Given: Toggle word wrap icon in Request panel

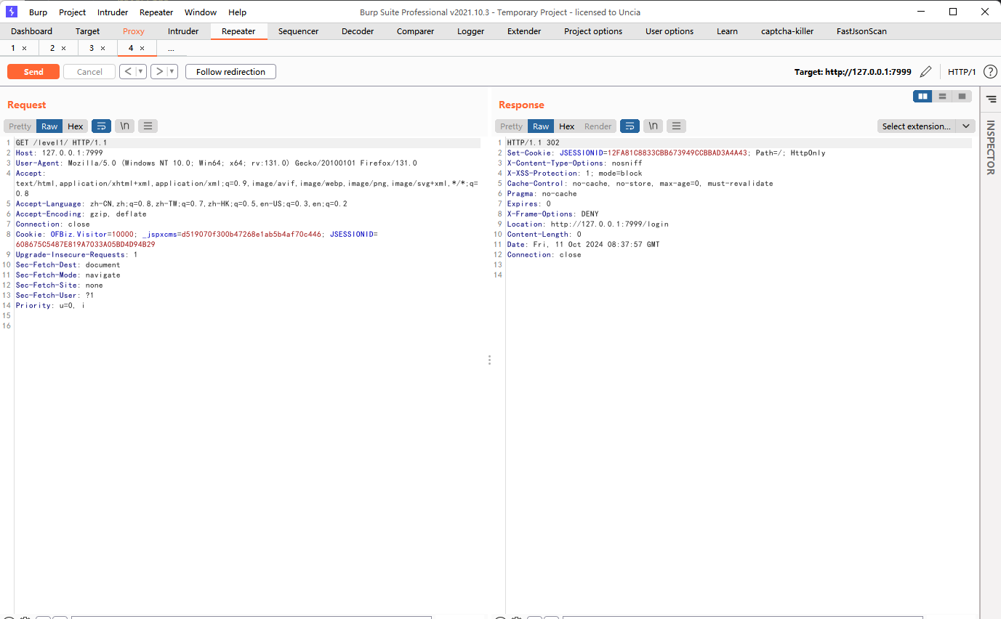Looking at the screenshot, I should 102,126.
